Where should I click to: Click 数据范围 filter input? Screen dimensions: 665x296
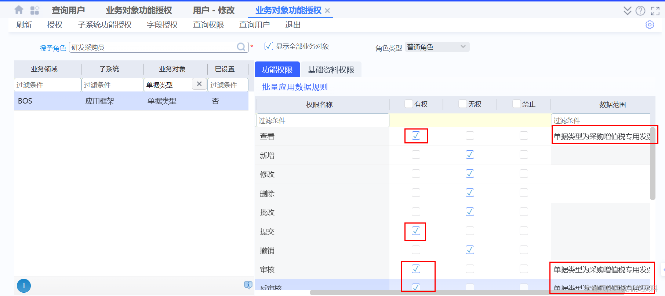pos(600,120)
